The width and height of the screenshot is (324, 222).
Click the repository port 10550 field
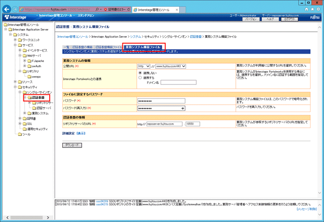[x=193, y=124]
